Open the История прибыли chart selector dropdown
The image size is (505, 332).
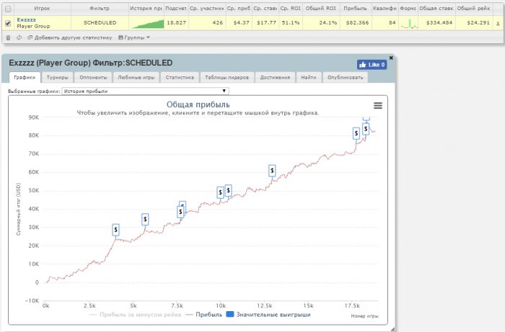click(145, 91)
